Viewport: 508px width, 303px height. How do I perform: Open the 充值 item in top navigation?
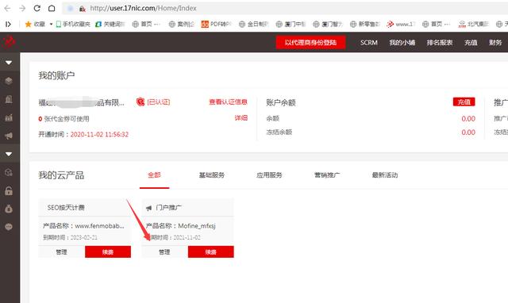(x=471, y=42)
